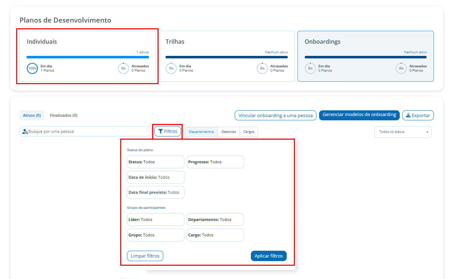Click Nenhum ativo text in Onboardings card

point(415,52)
